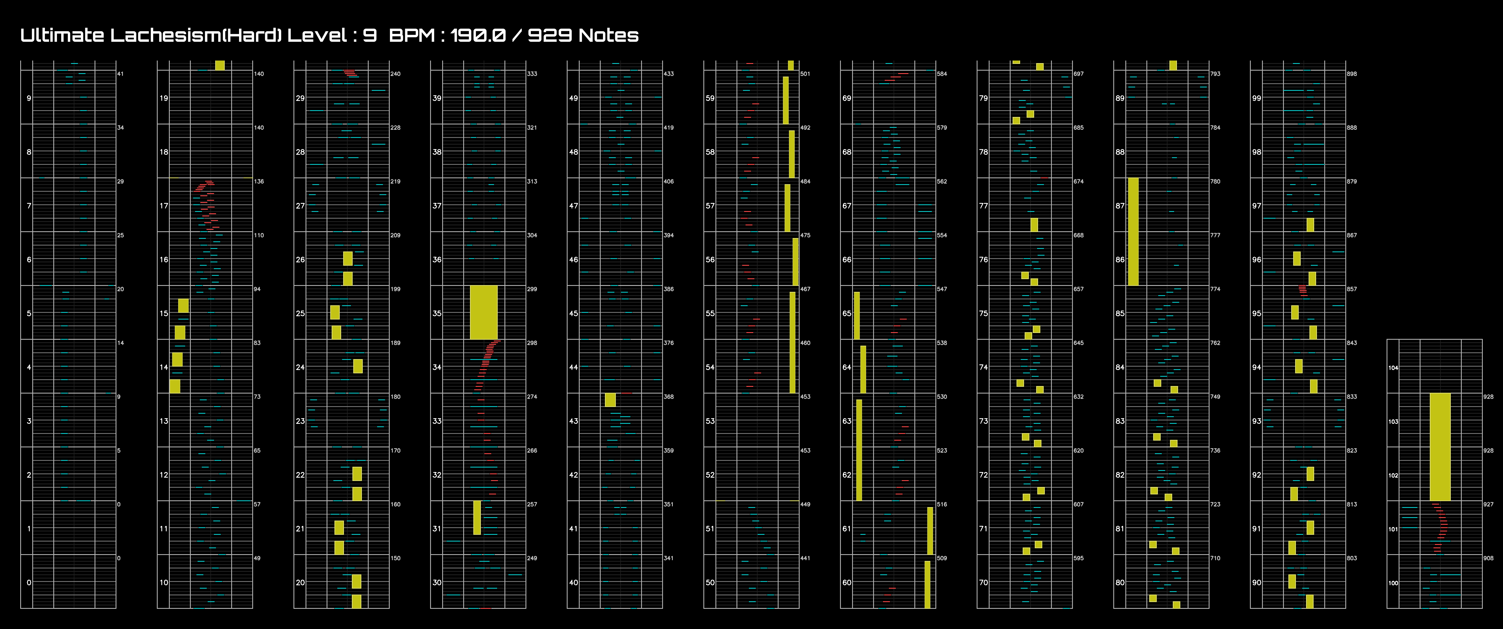Viewport: 1503px width, 629px height.
Task: Click the note count "595"
Action: click(x=1078, y=558)
